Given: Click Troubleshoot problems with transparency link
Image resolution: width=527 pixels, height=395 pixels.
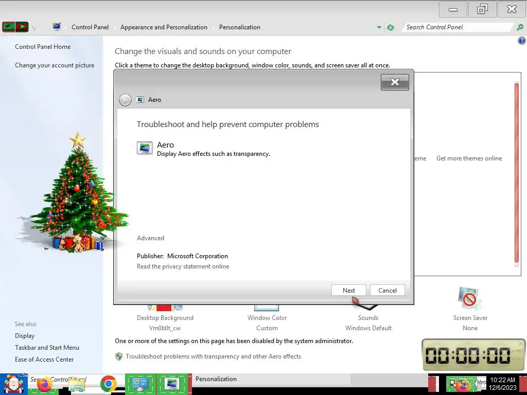Looking at the screenshot, I should 213,356.
